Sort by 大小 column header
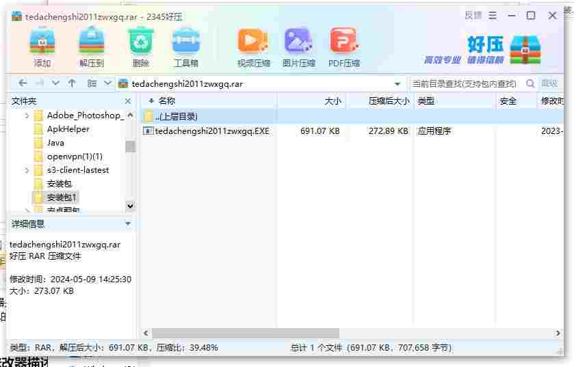This screenshot has width=574, height=367. [332, 101]
